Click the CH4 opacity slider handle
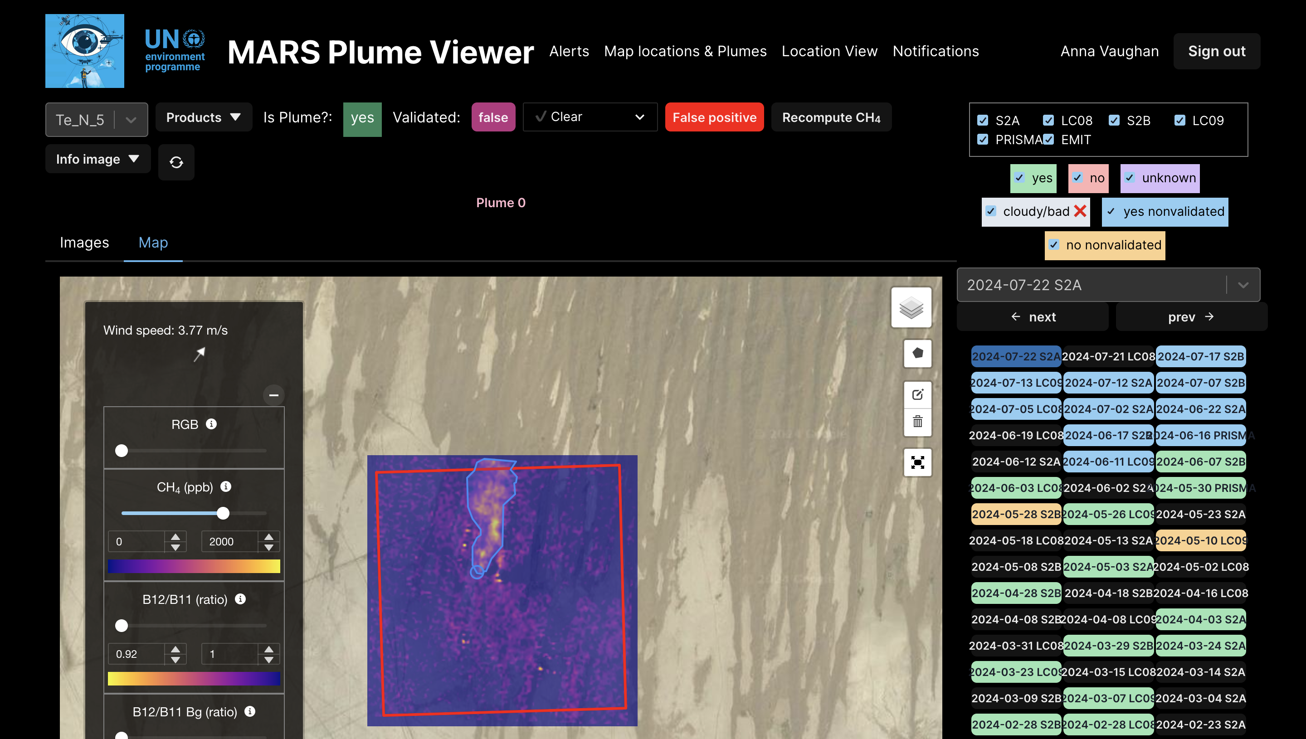The width and height of the screenshot is (1306, 739). pos(223,513)
